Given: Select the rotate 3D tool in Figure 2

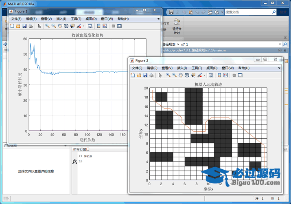Looking at the screenshot, I should click(187, 75).
